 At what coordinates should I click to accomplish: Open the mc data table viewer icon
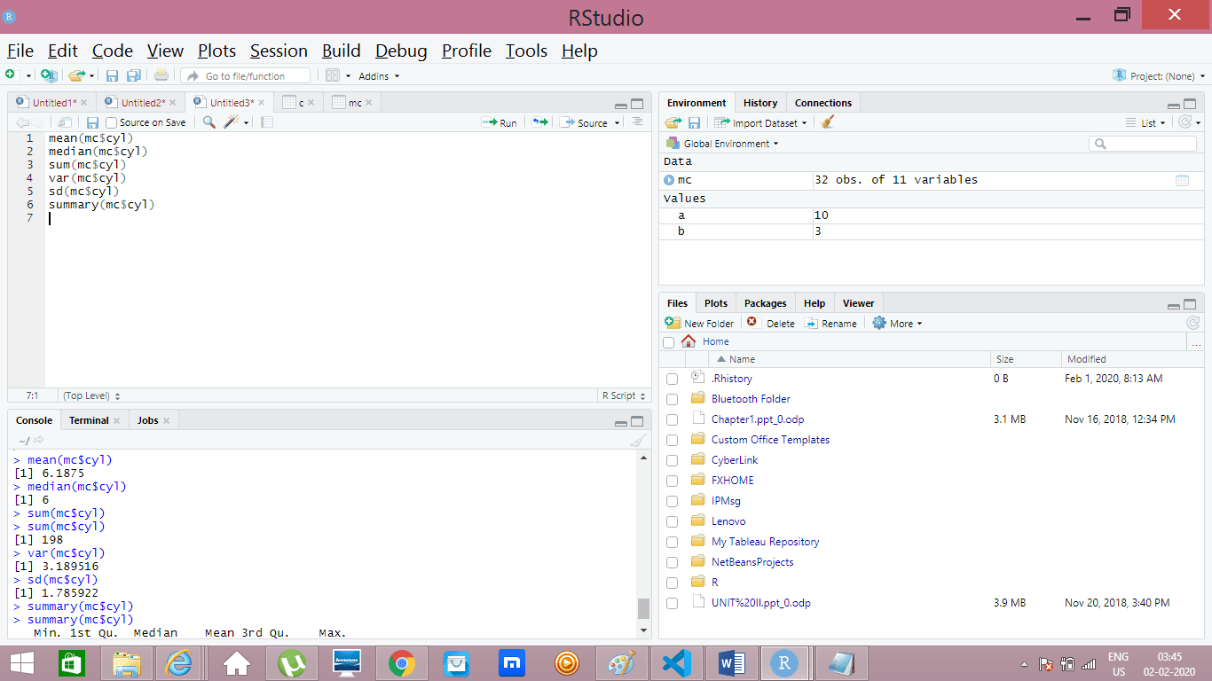coord(1182,180)
